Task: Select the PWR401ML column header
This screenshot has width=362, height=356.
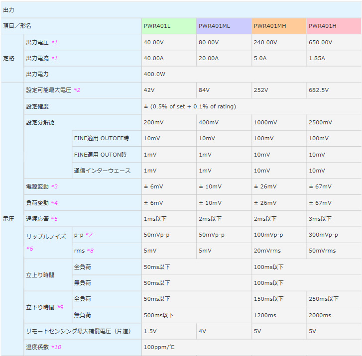Action: pyautogui.click(x=224, y=26)
